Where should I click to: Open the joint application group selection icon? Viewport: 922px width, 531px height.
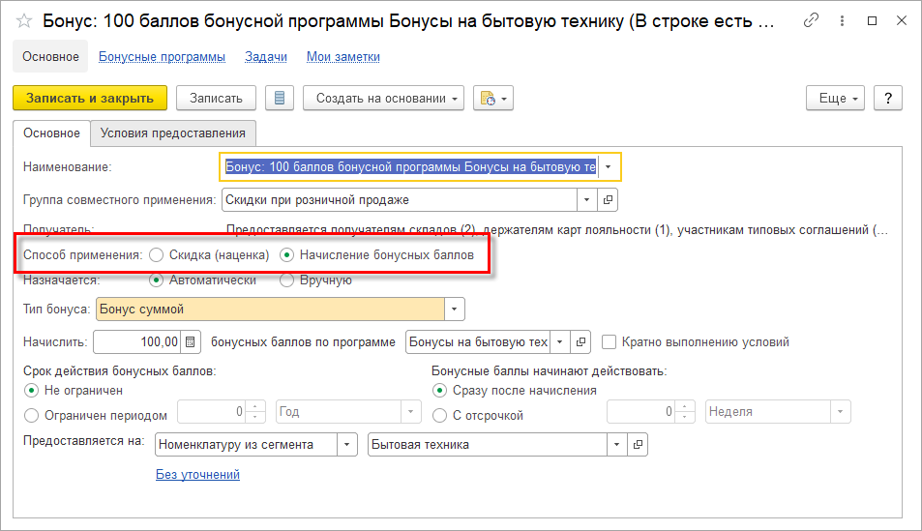[608, 200]
